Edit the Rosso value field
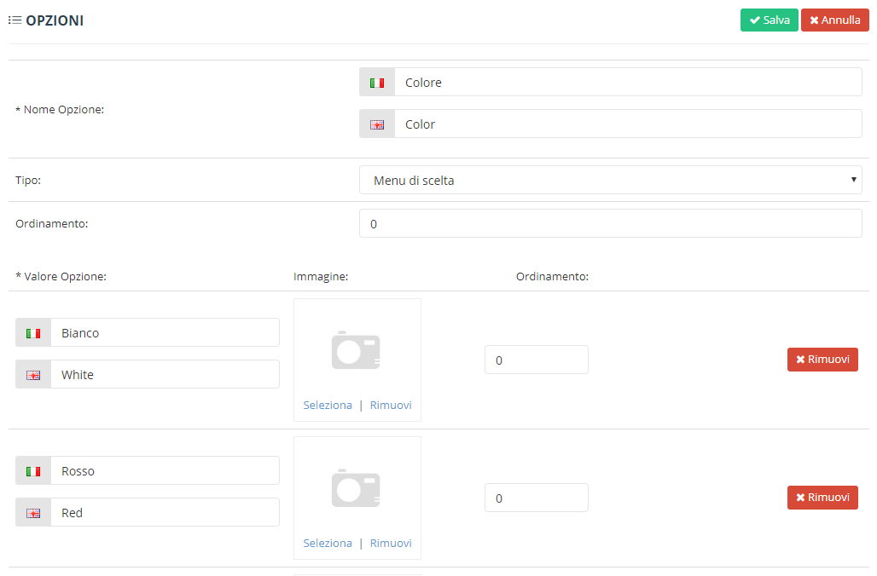This screenshot has height=576, width=877. click(x=165, y=470)
